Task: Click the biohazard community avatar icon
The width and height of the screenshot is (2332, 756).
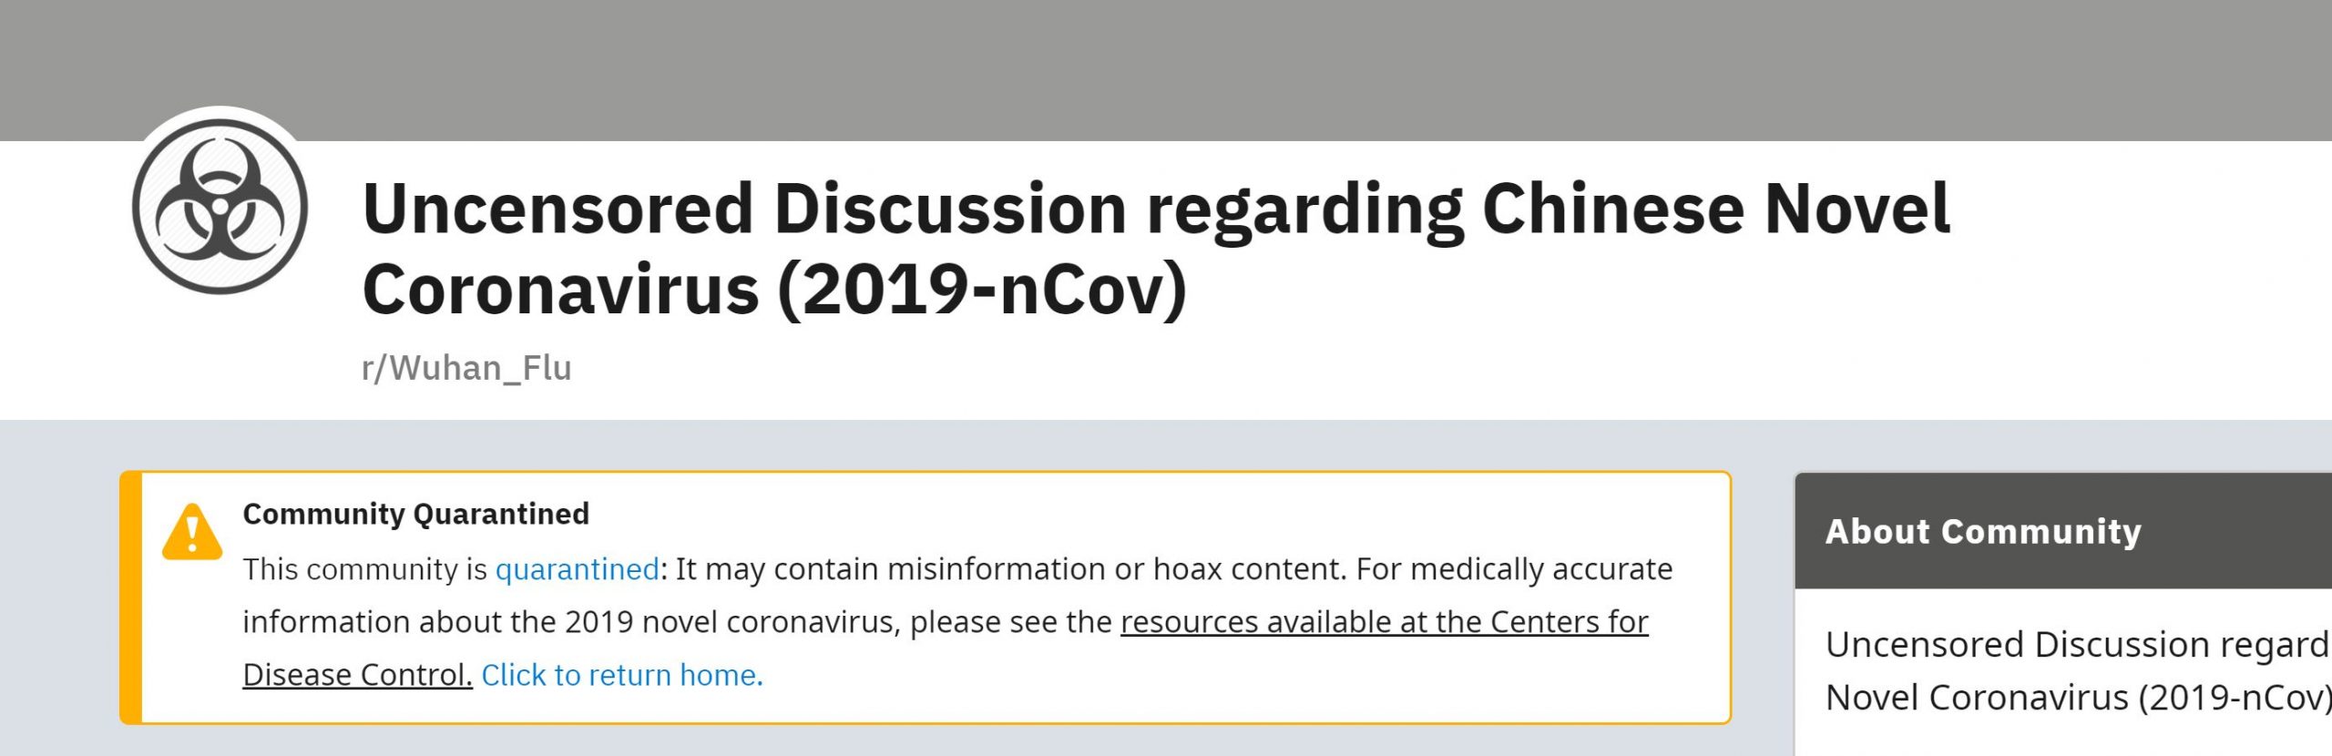Action: (220, 207)
